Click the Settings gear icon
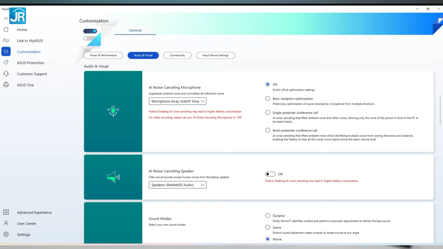 click(x=6, y=234)
